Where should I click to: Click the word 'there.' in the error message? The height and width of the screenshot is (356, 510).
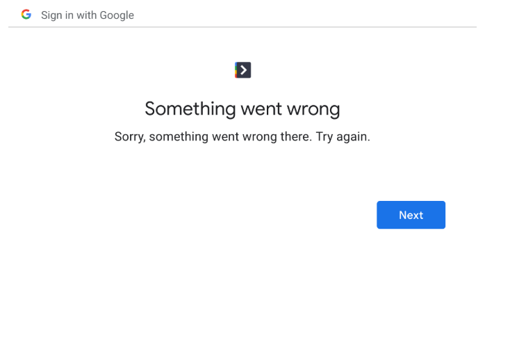(296, 137)
